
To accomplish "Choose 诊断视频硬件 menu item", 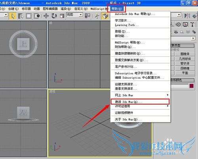I will (140, 113).
